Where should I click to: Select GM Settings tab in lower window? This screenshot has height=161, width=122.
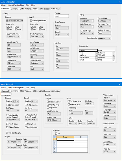click(x=56, y=91)
